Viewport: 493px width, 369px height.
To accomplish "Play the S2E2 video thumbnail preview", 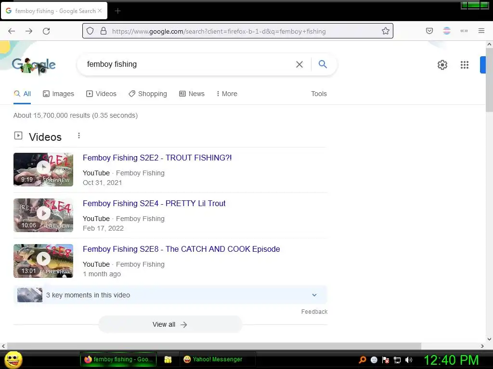I will pos(43,170).
